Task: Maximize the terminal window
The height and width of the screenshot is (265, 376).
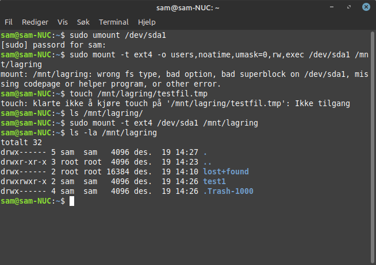Action: point(349,7)
